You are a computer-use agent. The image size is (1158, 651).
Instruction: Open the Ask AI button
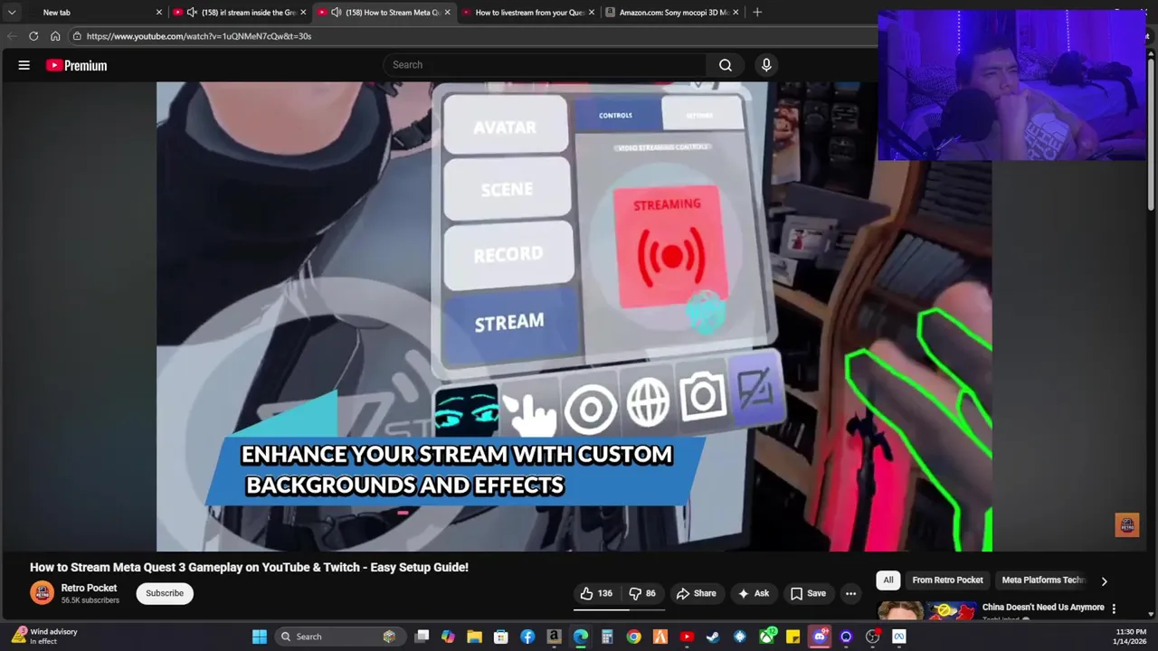(754, 593)
